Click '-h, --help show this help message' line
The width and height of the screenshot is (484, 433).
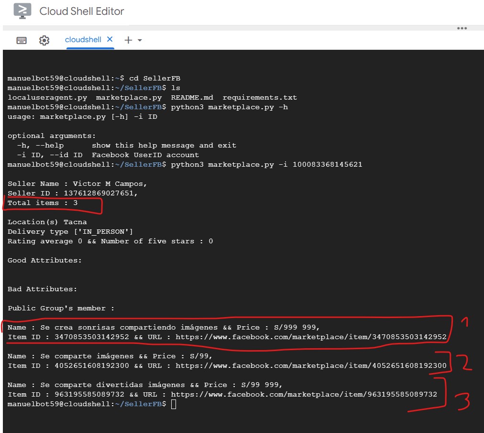tap(127, 145)
